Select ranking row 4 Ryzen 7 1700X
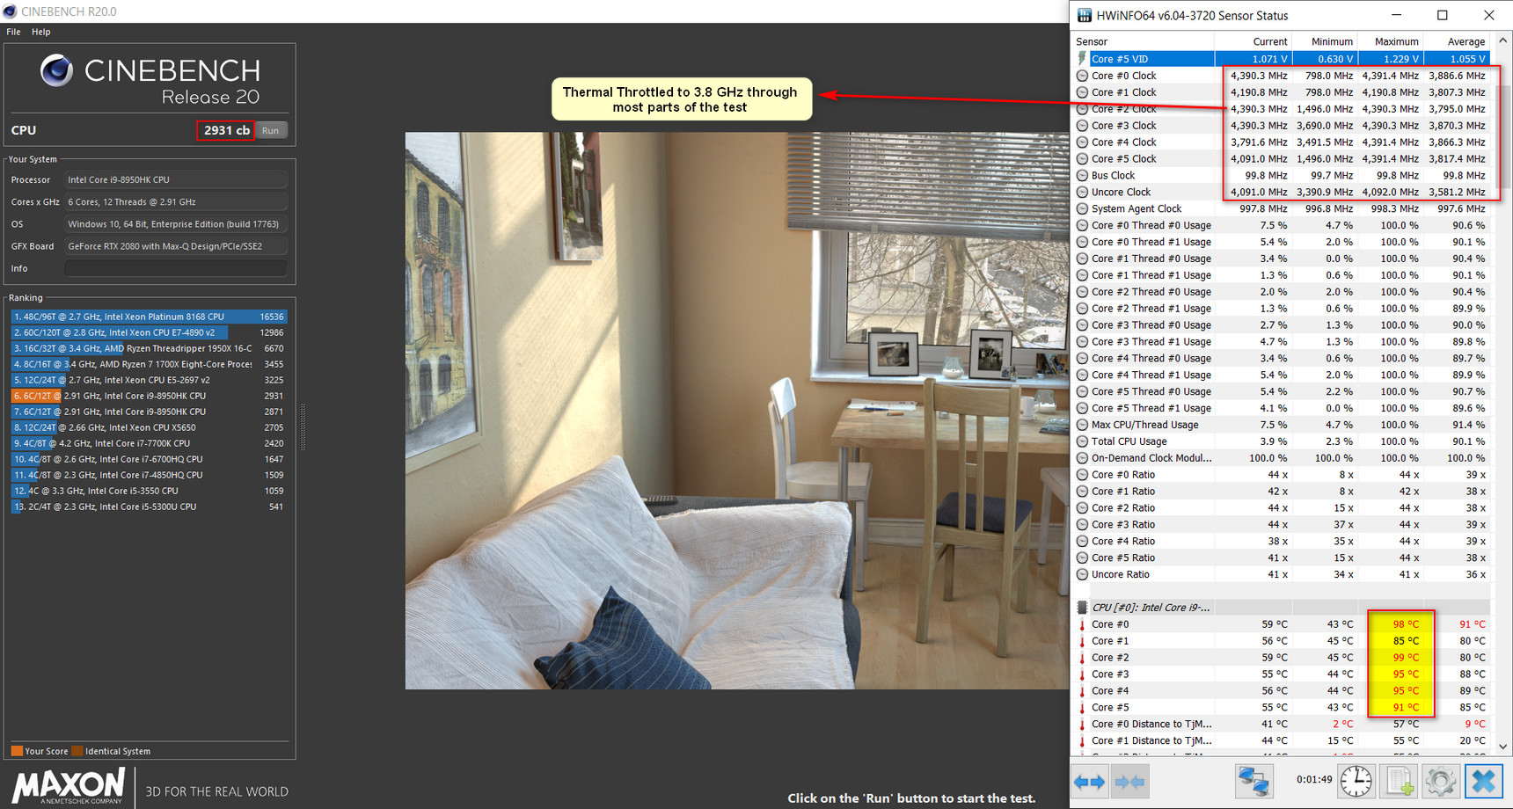This screenshot has width=1513, height=809. 149,364
